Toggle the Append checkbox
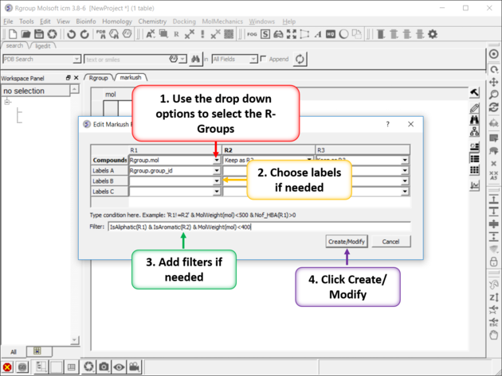The image size is (502, 376). click(264, 59)
